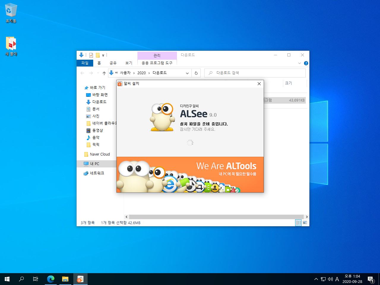
Task: Select 네트워크 in the navigation pane
Action: click(94, 173)
